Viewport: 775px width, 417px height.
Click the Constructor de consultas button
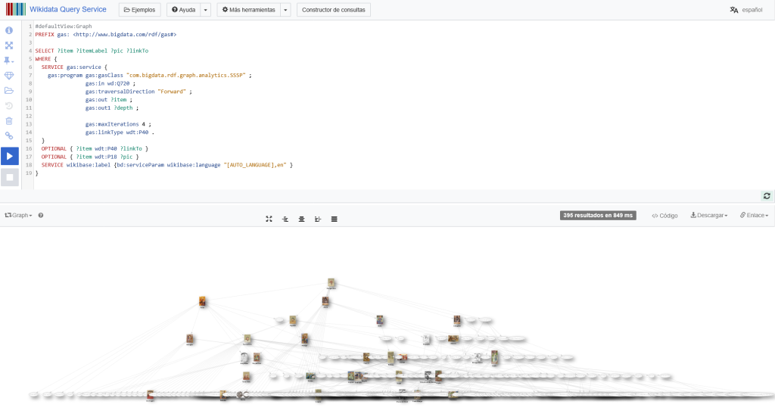click(334, 10)
